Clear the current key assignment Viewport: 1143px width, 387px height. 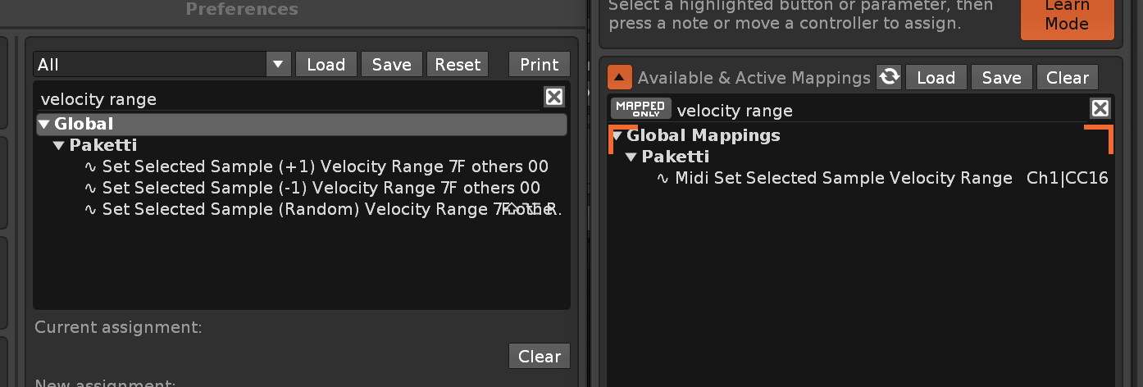point(539,356)
